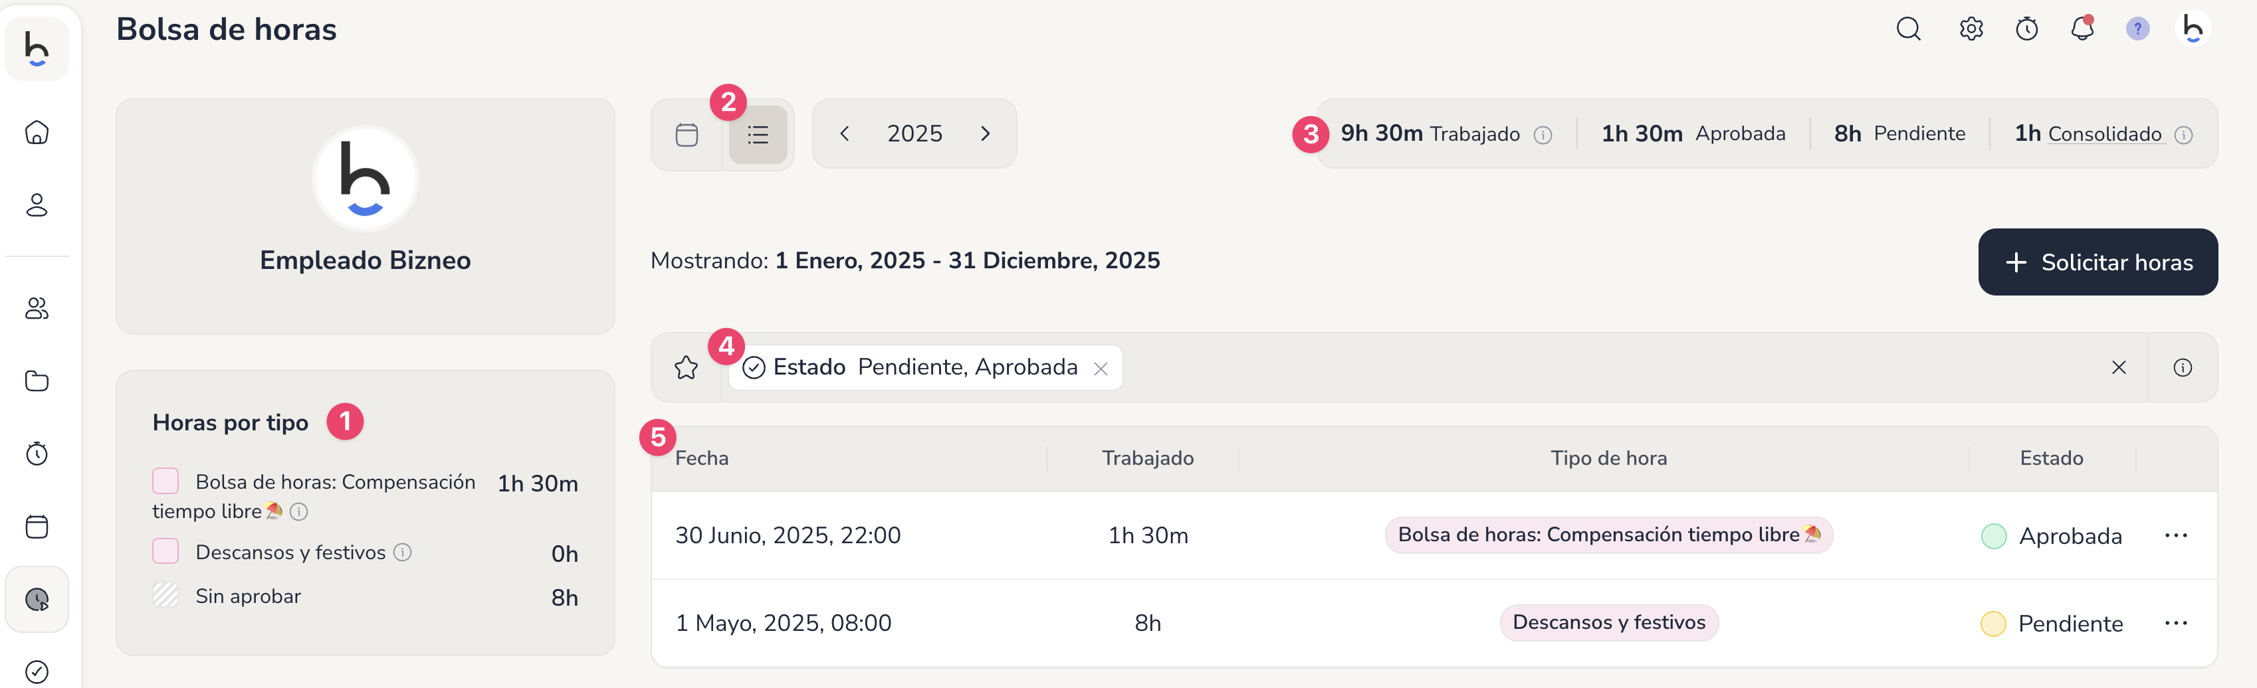
Task: Open the search magnifier icon
Action: [1908, 29]
